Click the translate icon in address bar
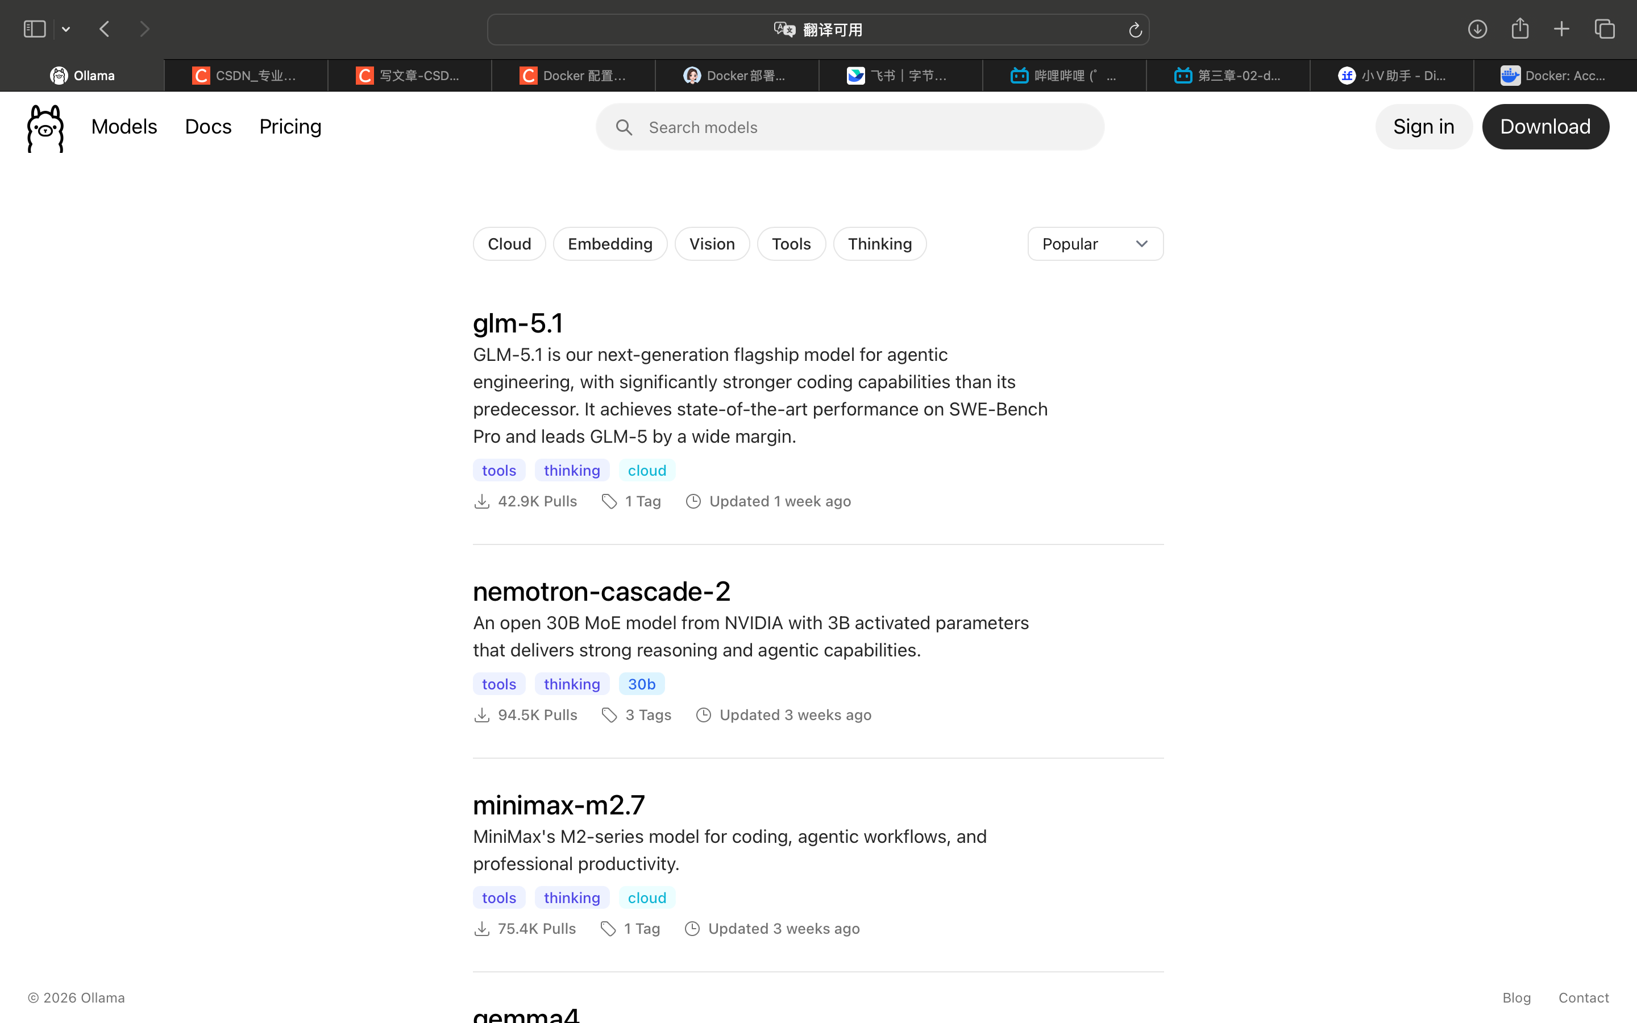Screen dimensions: 1637x1023 (x=784, y=30)
